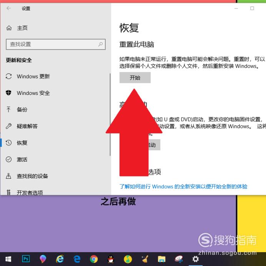Click the 恢复 history clock icon
Viewport: 266px width, 266px height.
click(9, 143)
